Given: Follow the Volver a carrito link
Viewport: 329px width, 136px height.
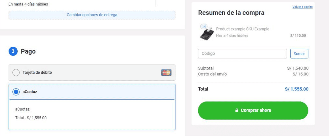Looking at the screenshot, I should point(302,7).
